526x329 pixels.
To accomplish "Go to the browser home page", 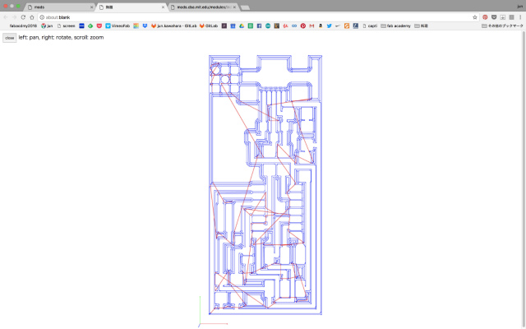I will pyautogui.click(x=32, y=17).
